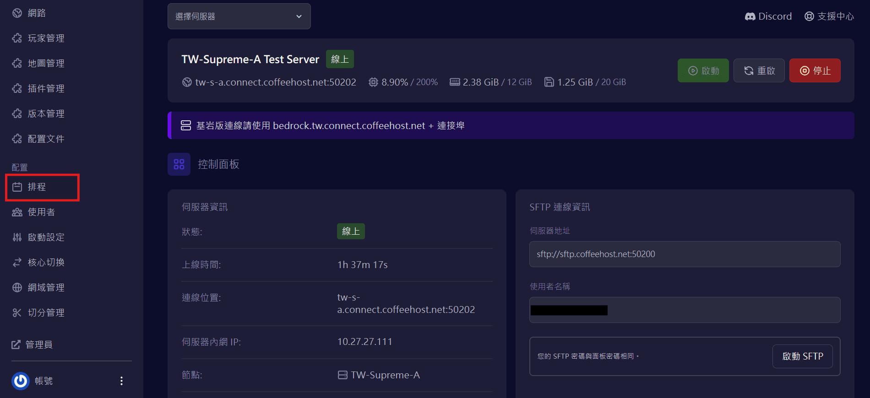Click the disk save icon in header

coord(549,82)
